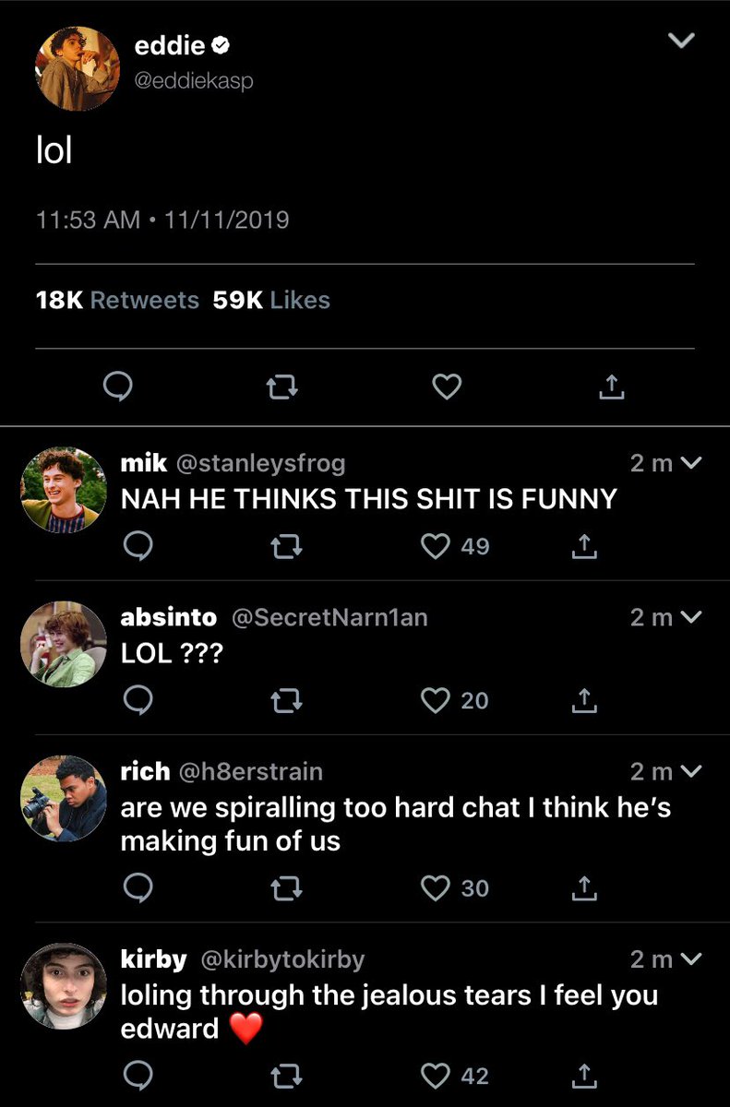Open @eddiekasp profile handle
Image resolution: width=730 pixels, height=1107 pixels.
[194, 81]
